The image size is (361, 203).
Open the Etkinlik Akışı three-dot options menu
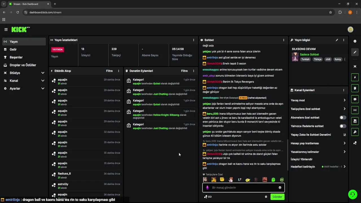click(x=118, y=71)
